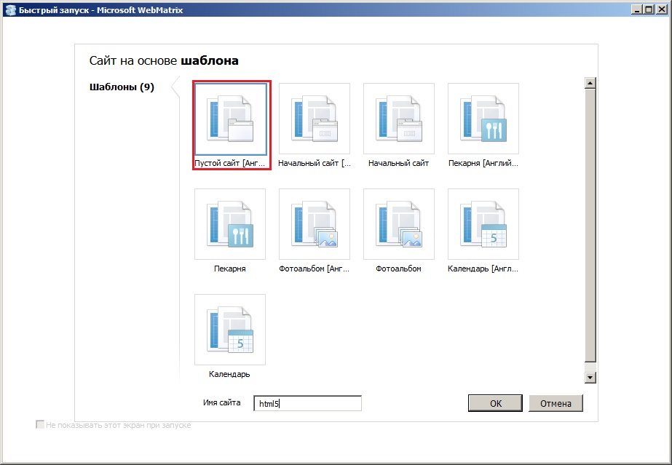Choose the Пекарня template icon without brackets

tap(230, 224)
